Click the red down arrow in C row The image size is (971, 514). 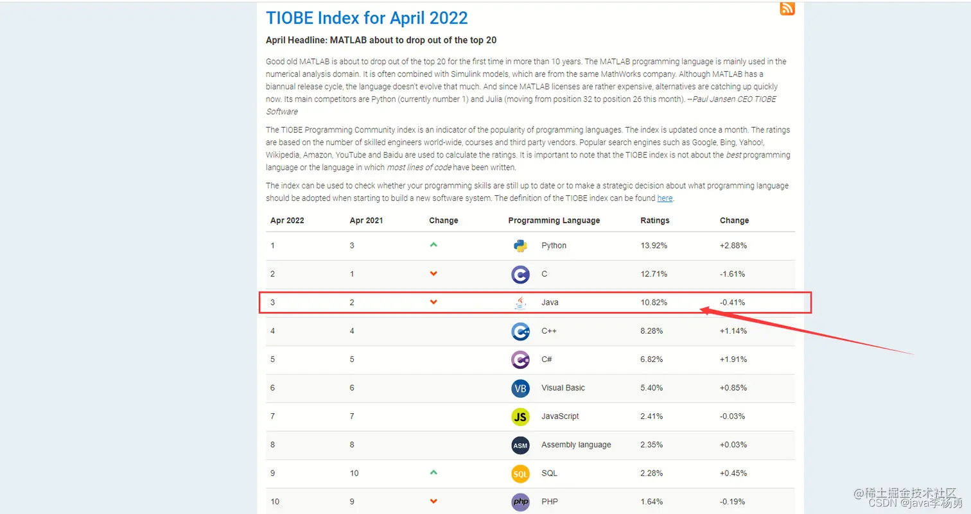click(433, 274)
